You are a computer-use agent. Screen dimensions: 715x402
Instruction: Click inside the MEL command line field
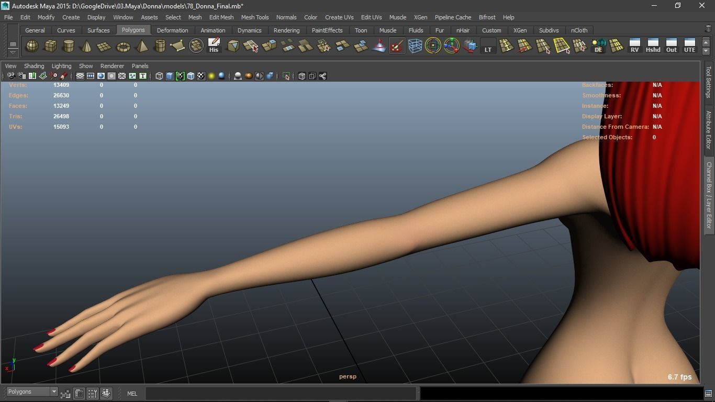pyautogui.click(x=281, y=393)
